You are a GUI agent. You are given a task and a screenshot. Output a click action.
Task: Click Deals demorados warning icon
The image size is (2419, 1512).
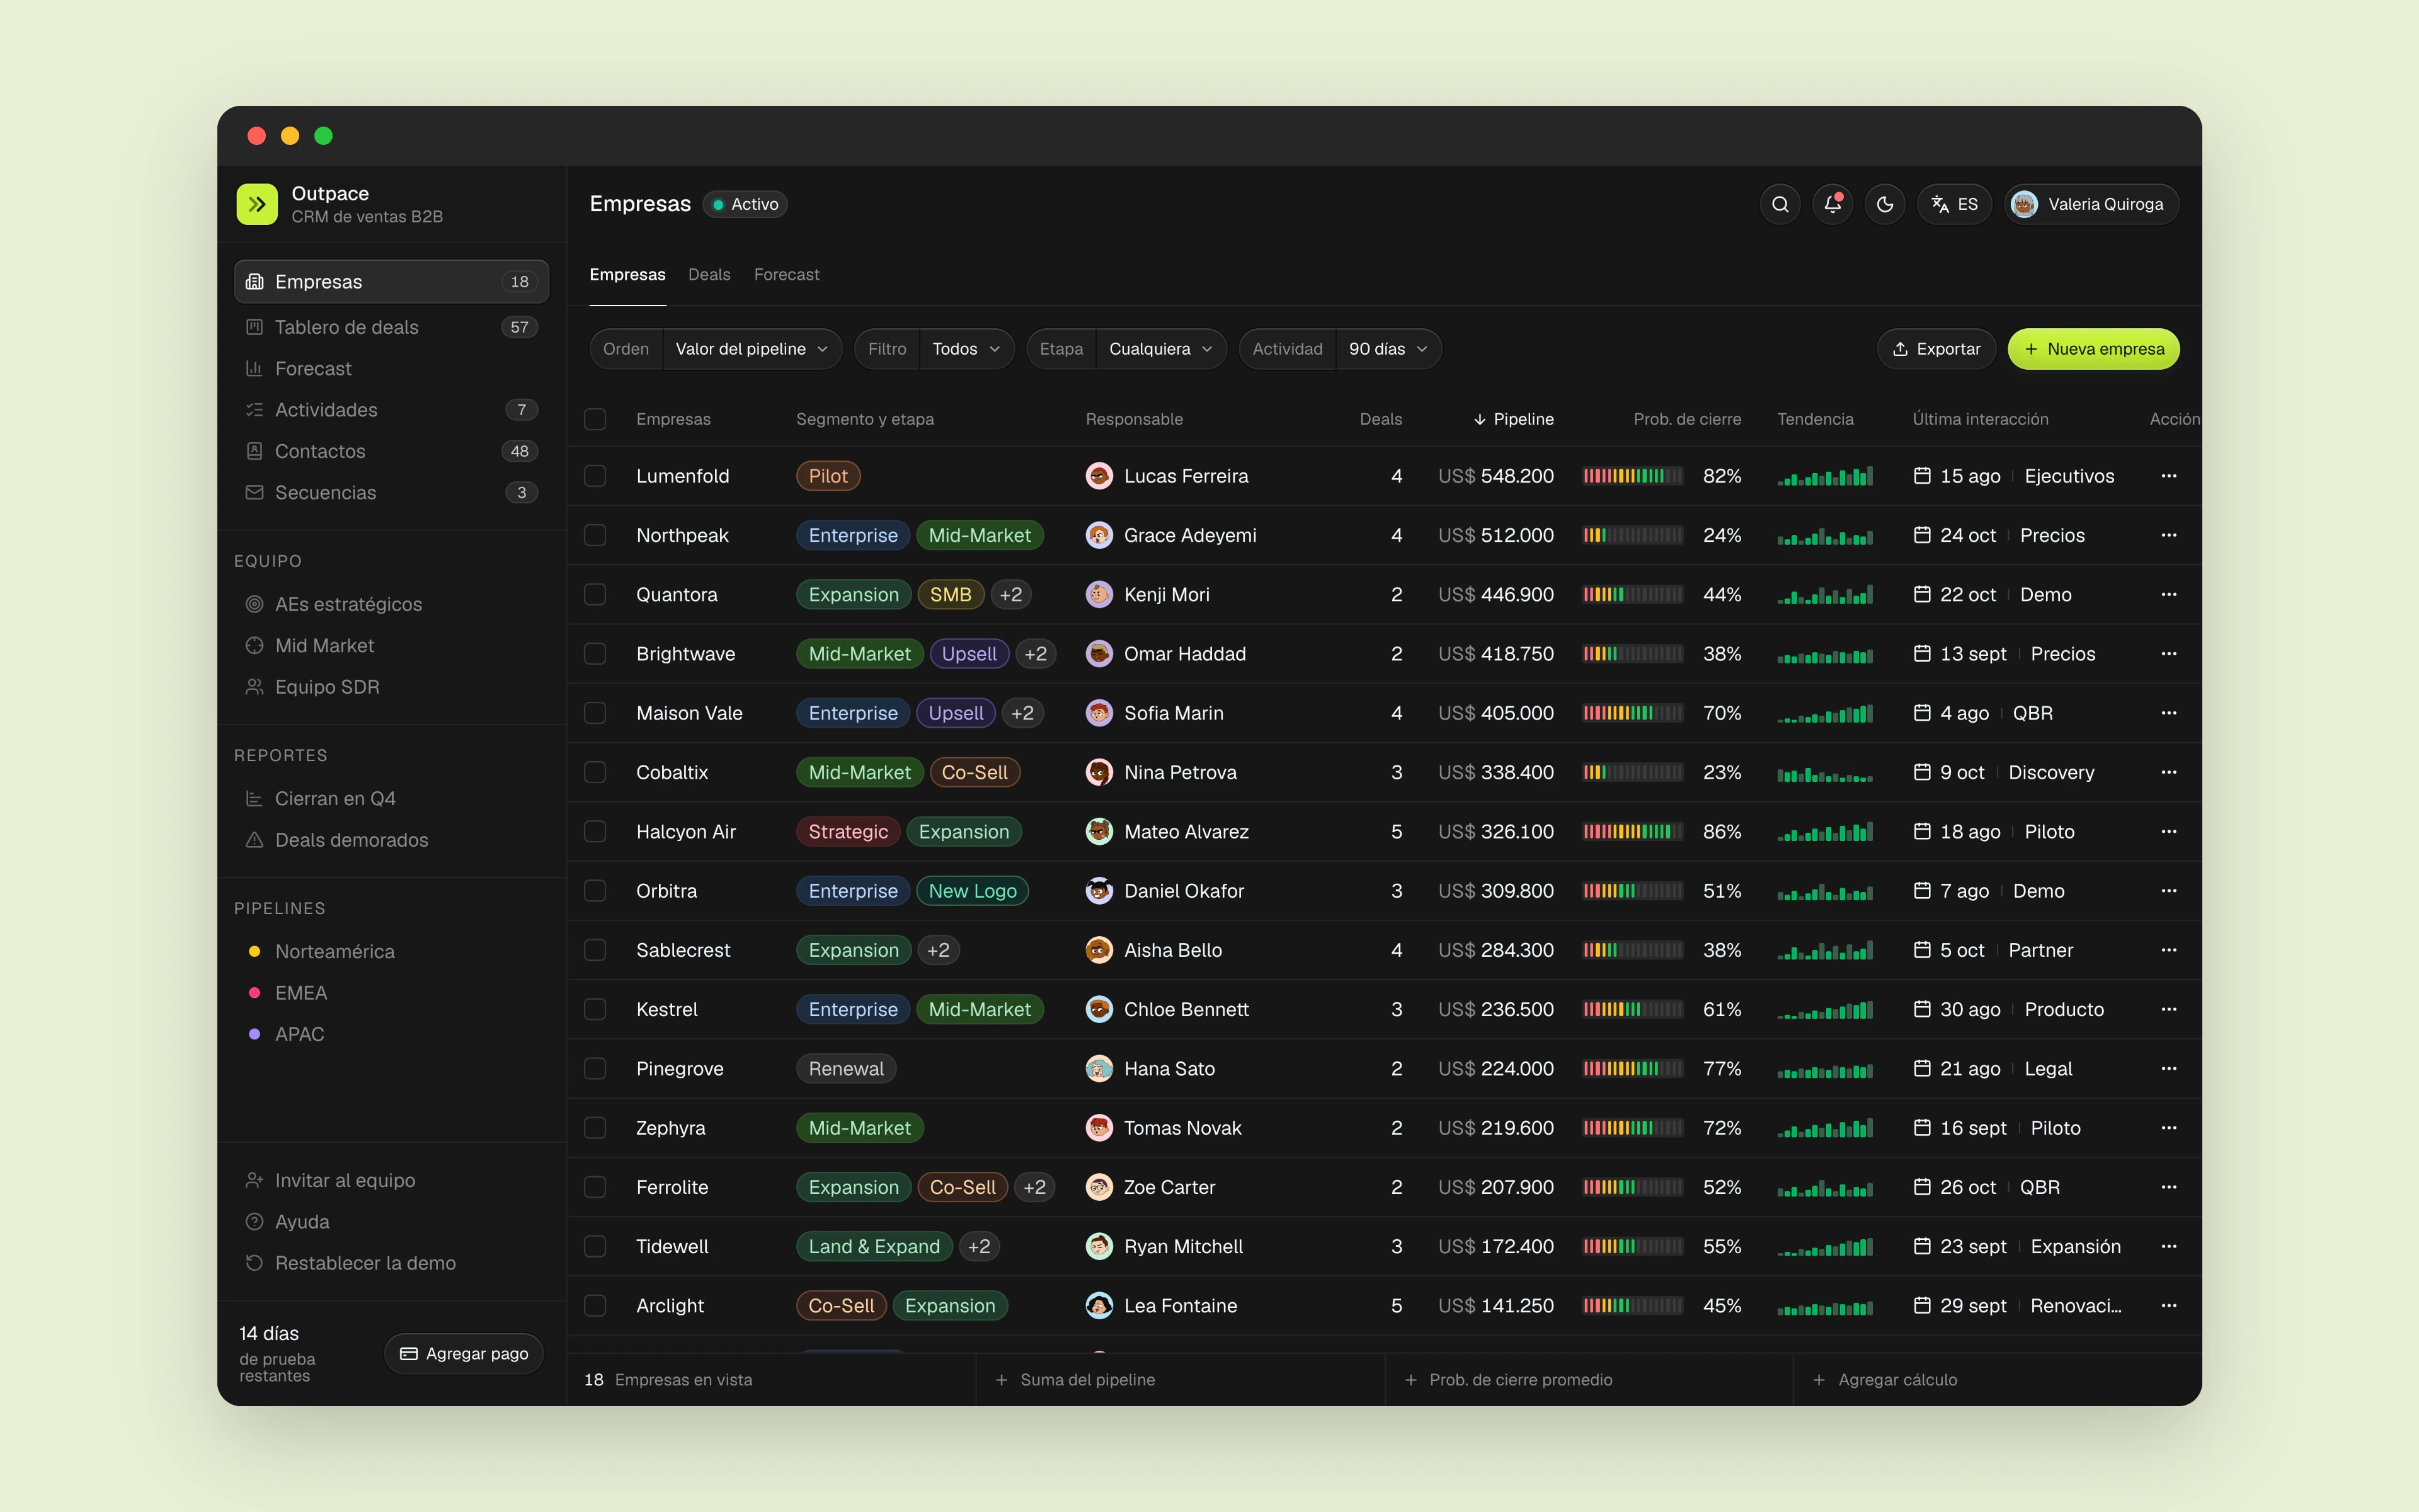pos(255,840)
